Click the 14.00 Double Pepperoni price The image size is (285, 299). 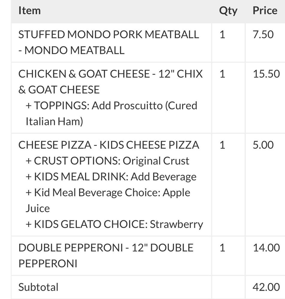pyautogui.click(x=266, y=248)
